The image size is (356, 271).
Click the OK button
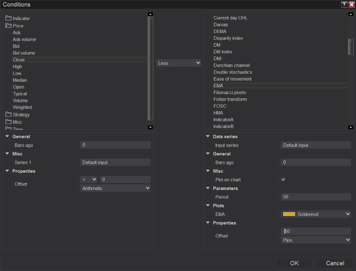pos(294,263)
